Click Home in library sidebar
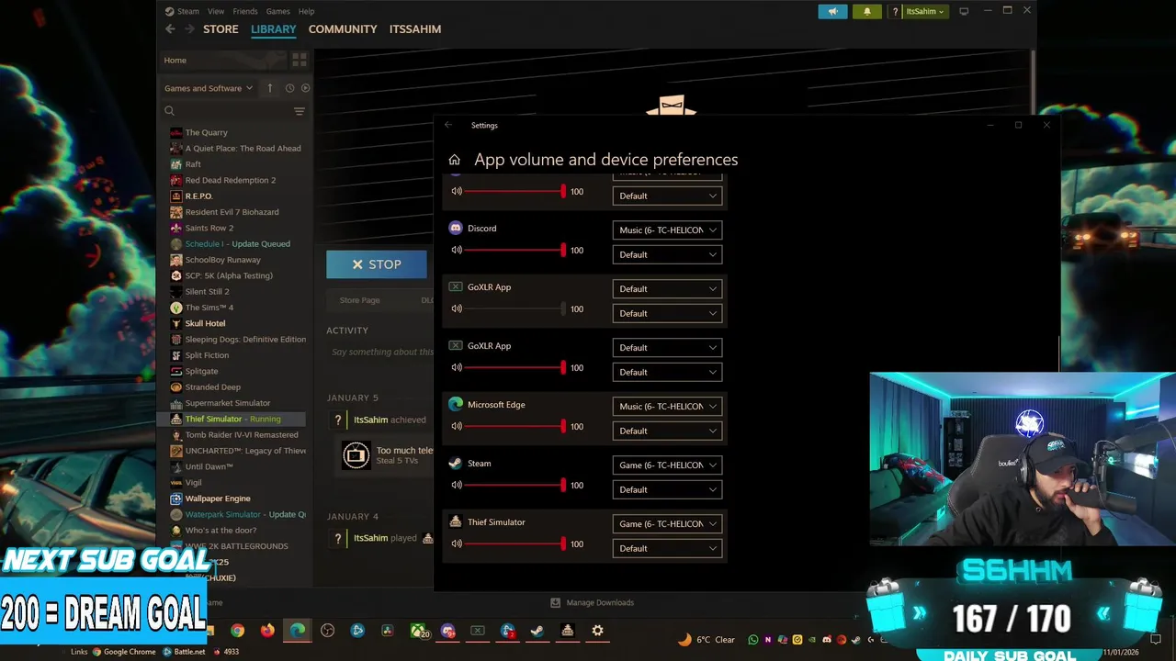This screenshot has width=1176, height=661. [175, 60]
